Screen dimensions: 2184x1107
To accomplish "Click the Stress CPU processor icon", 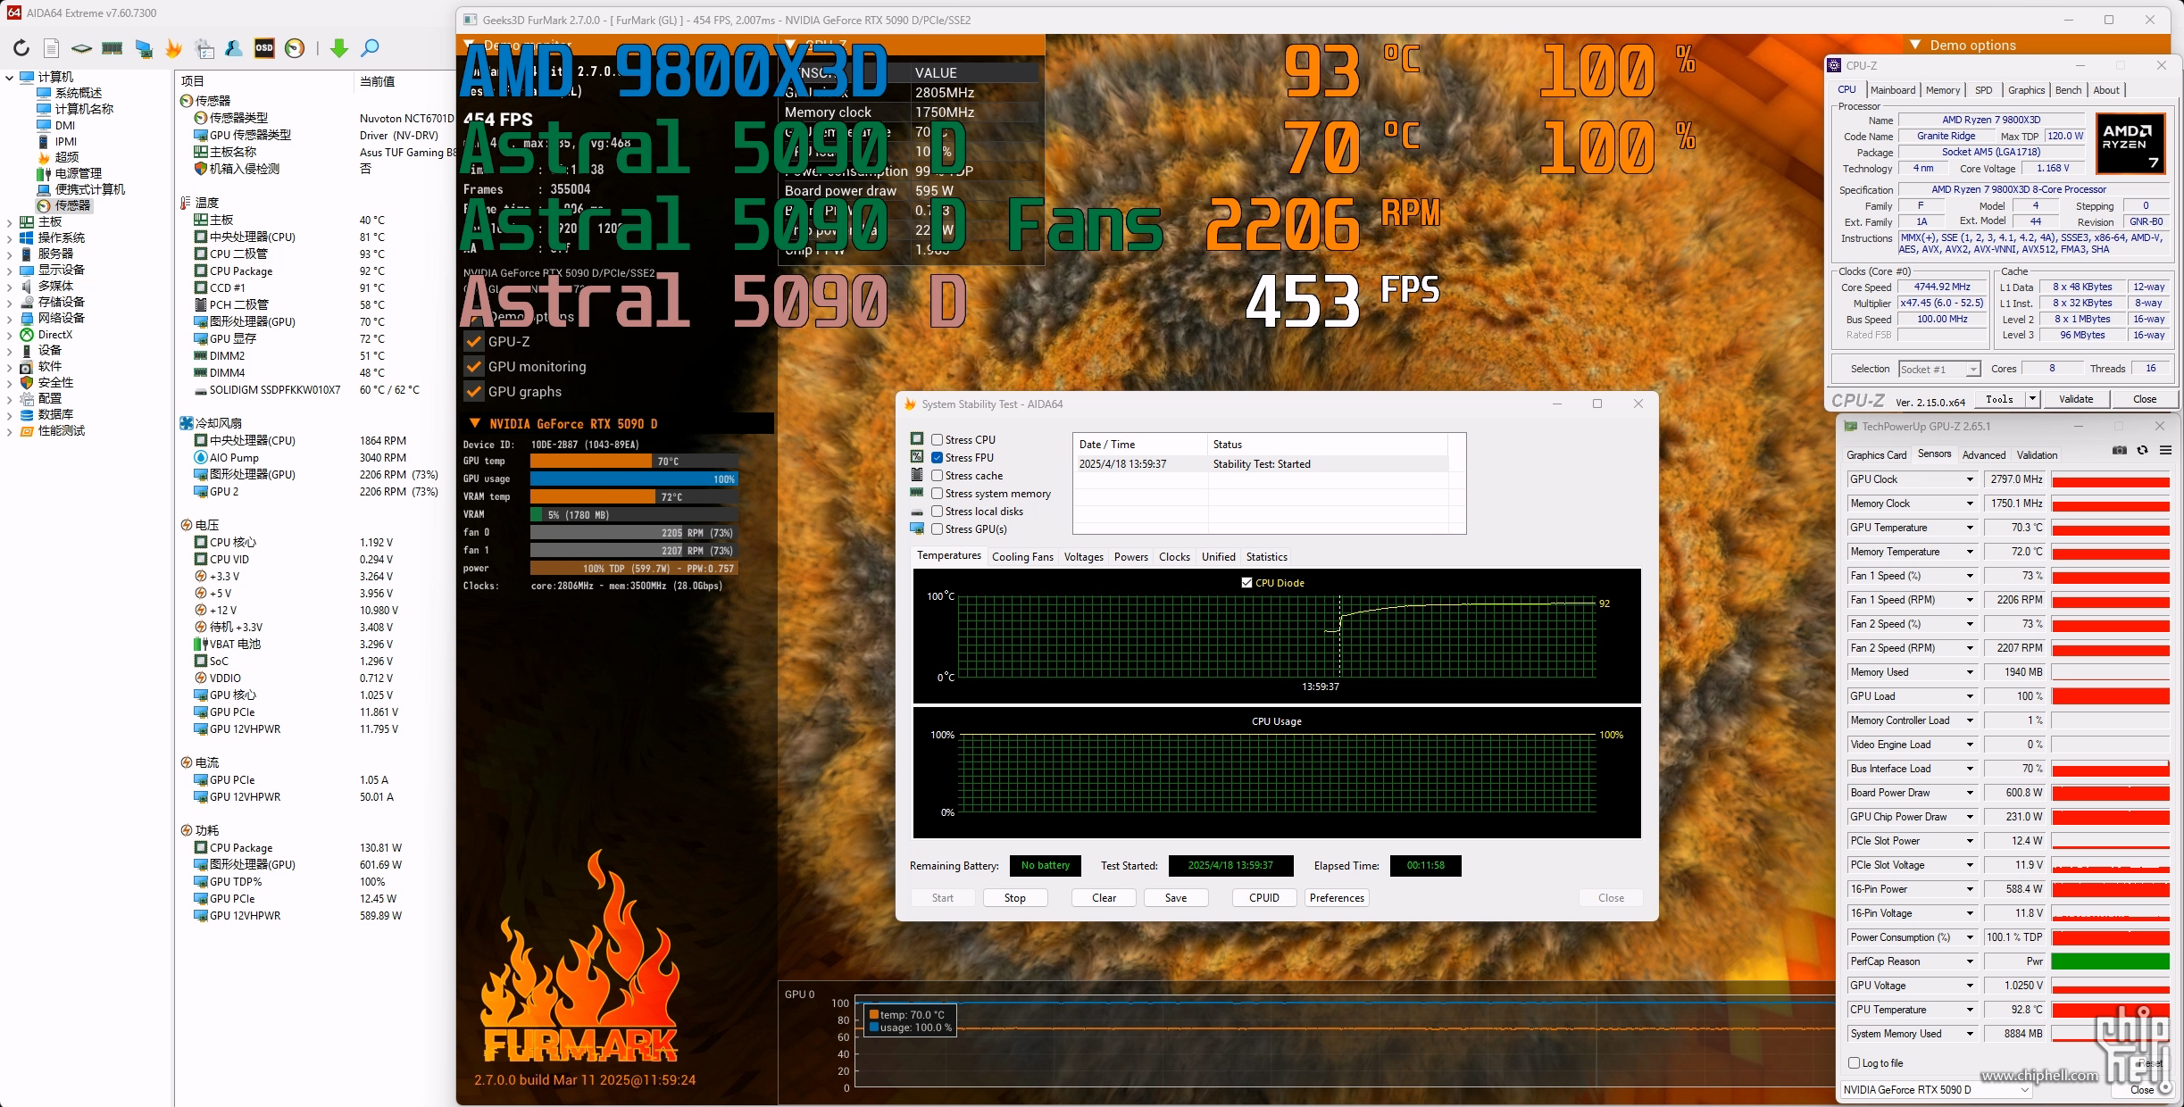I will (917, 438).
